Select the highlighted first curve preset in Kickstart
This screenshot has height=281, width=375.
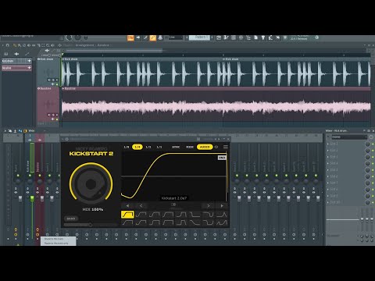(127, 215)
